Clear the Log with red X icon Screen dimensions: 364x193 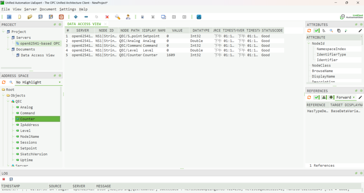point(4,179)
